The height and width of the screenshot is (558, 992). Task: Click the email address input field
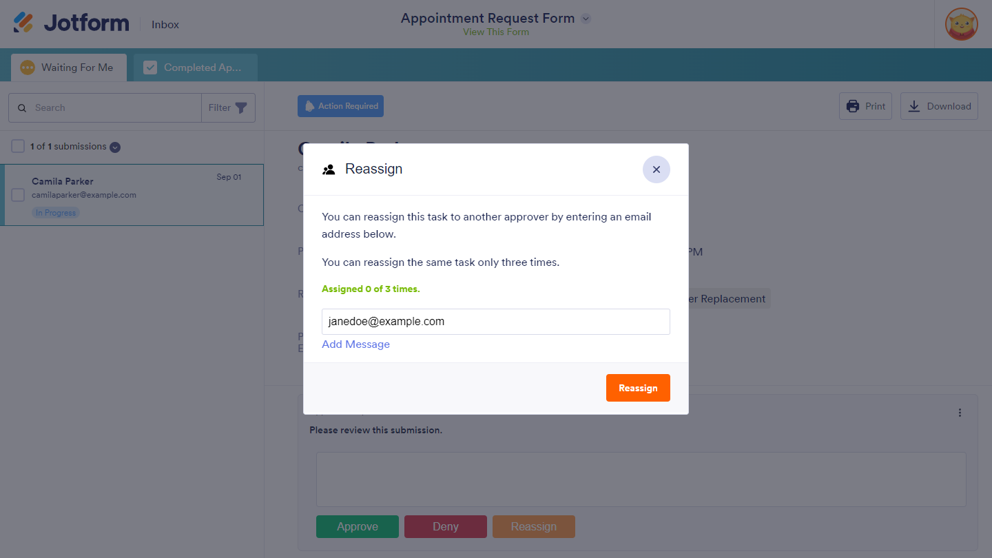click(496, 322)
